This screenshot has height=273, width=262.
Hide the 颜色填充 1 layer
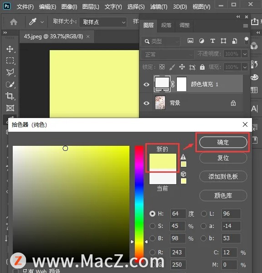coord(146,84)
